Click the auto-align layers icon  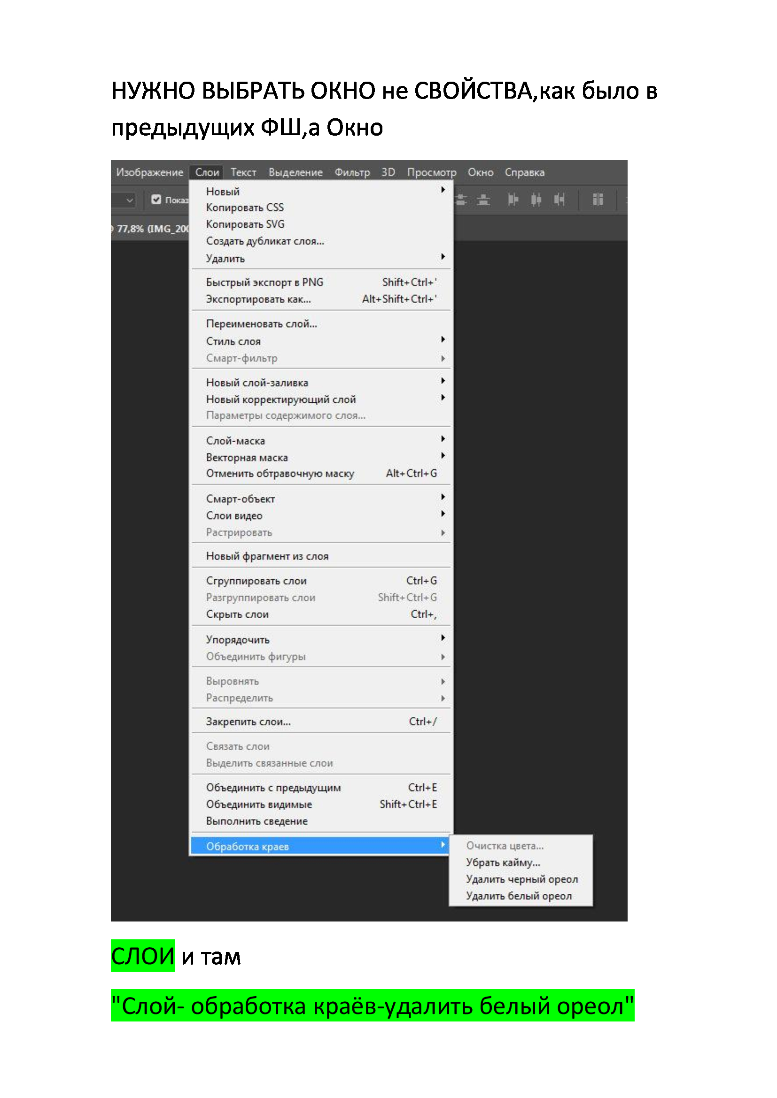coord(598,200)
